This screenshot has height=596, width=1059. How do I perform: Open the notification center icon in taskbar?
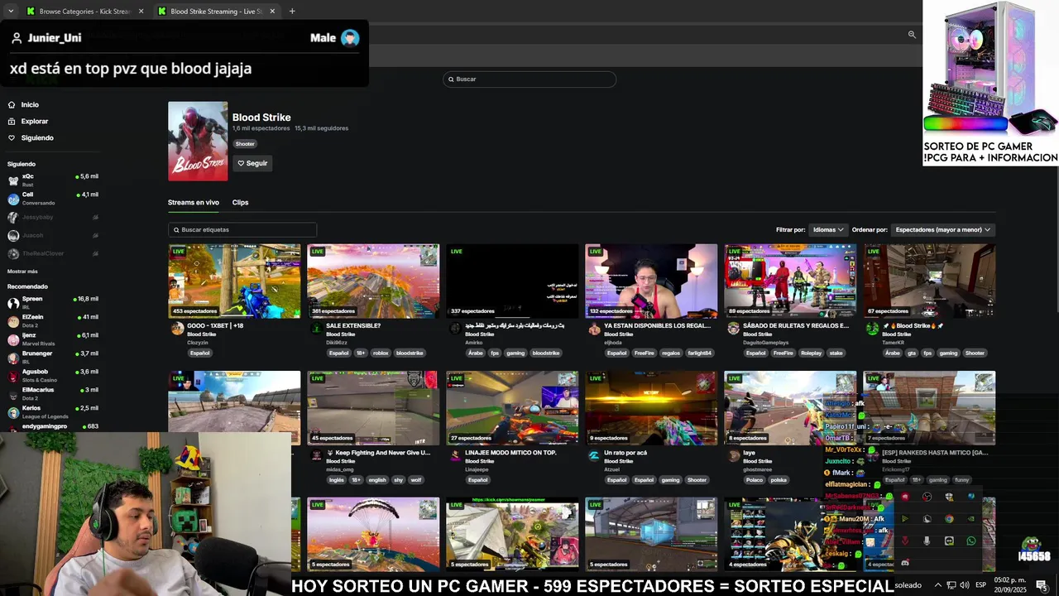click(x=1042, y=585)
